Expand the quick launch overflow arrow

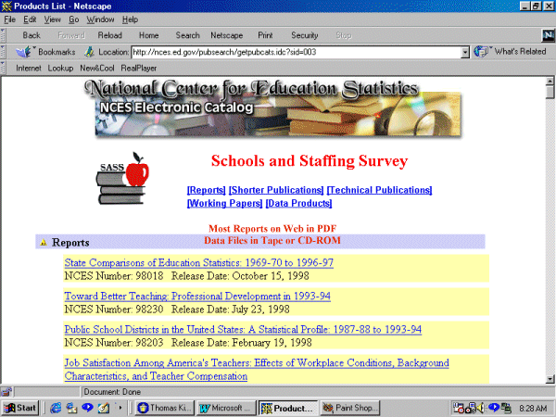pyautogui.click(x=120, y=408)
